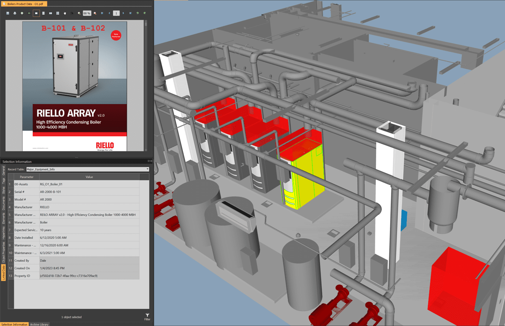
Task: Select the AR 2000 model cell
Action: 89,199
